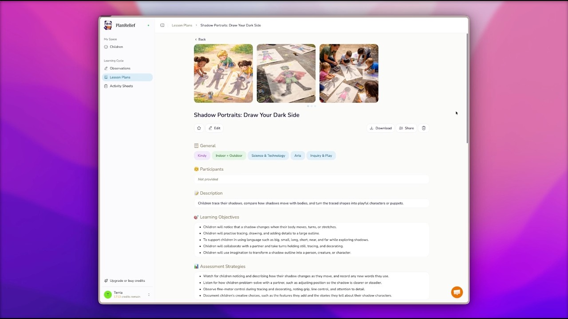This screenshot has height=319, width=568.
Task: Click the Edit button
Action: coord(214,128)
